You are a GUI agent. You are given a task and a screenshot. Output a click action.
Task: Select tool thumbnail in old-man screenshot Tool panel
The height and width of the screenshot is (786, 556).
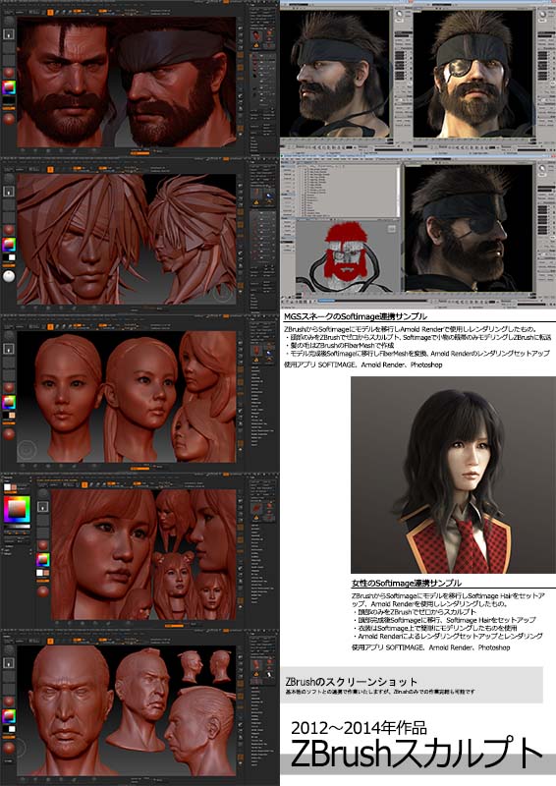(x=256, y=664)
